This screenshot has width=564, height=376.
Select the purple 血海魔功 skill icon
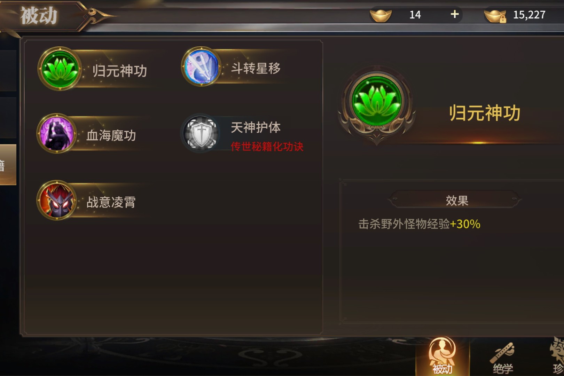tap(56, 133)
